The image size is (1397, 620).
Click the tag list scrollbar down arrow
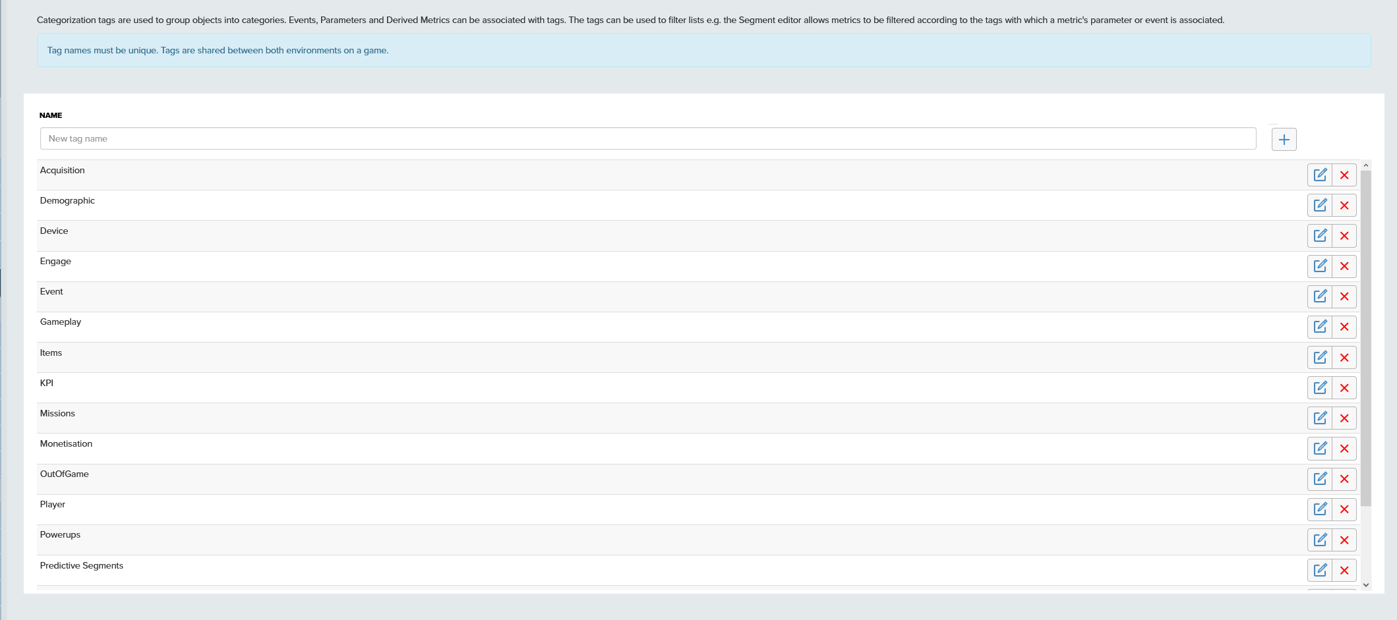pyautogui.click(x=1366, y=585)
